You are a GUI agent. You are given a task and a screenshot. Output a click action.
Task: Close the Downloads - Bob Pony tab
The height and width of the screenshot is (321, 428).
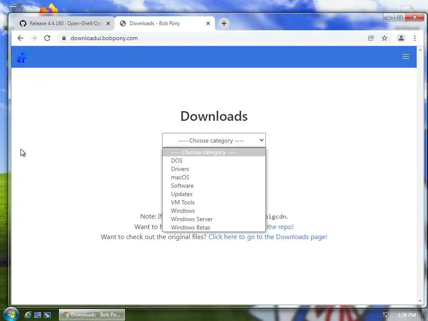[208, 23]
